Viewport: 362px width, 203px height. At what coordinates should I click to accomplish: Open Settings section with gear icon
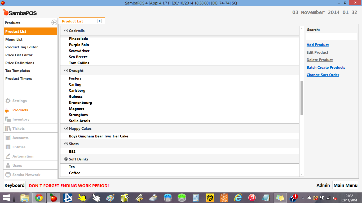click(x=19, y=101)
